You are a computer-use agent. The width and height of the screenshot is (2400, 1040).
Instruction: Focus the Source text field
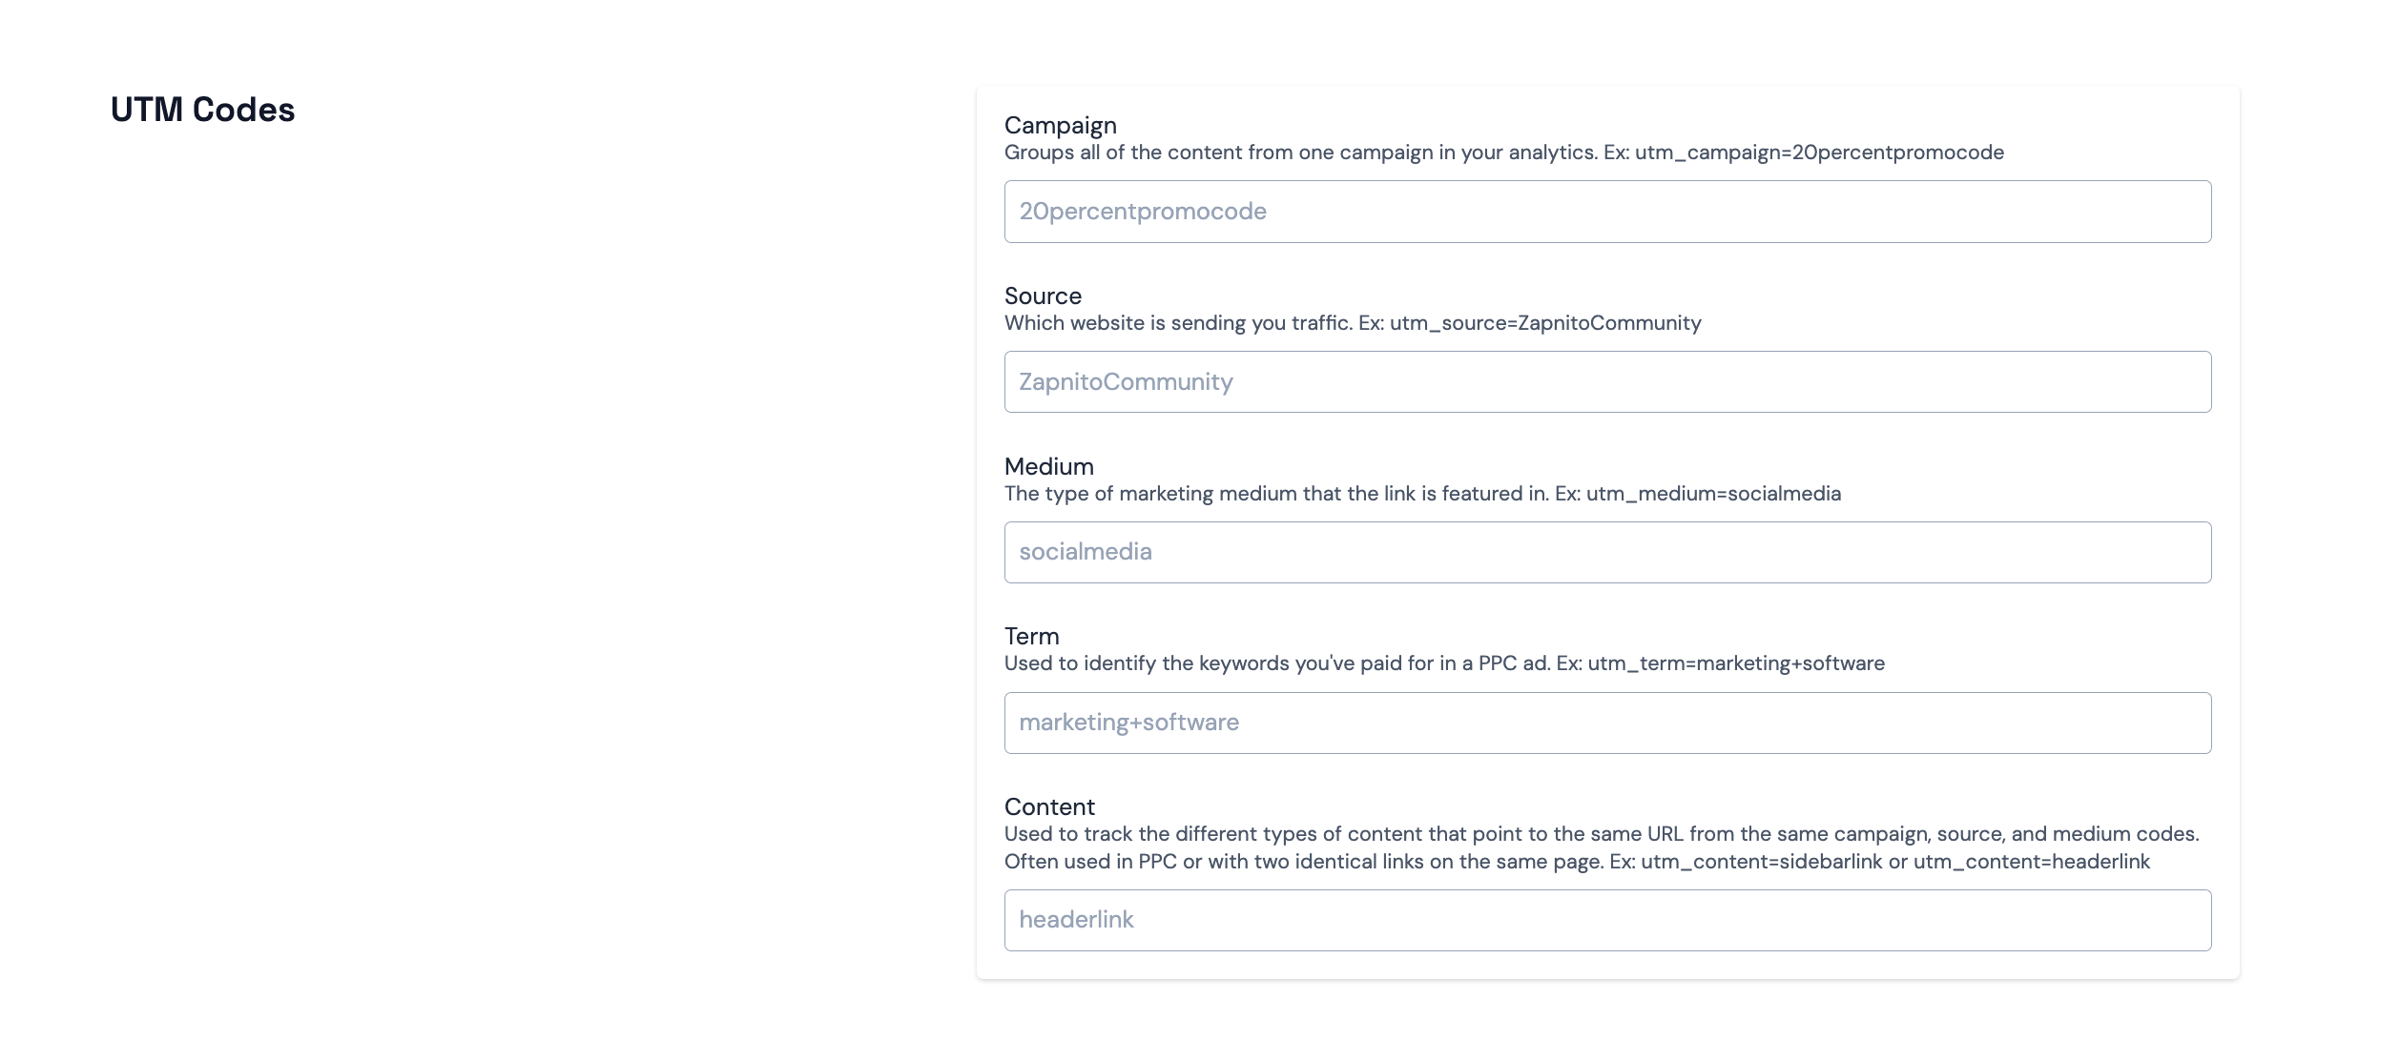1607,382
